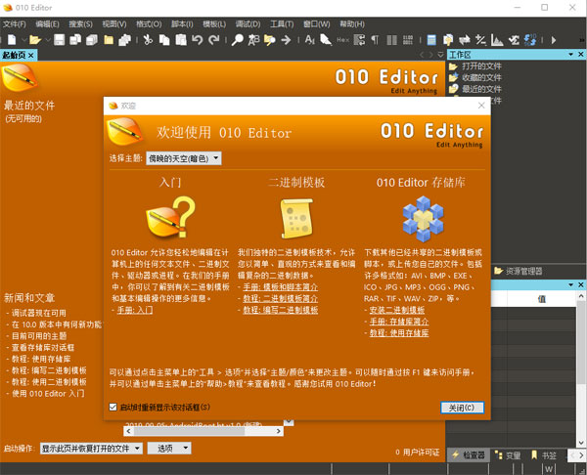Open the 启动操作 startup action dropdown

(91, 449)
